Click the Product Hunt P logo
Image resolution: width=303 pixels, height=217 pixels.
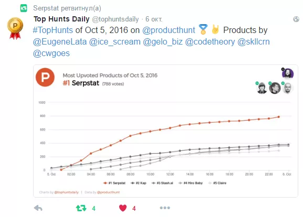(45, 77)
